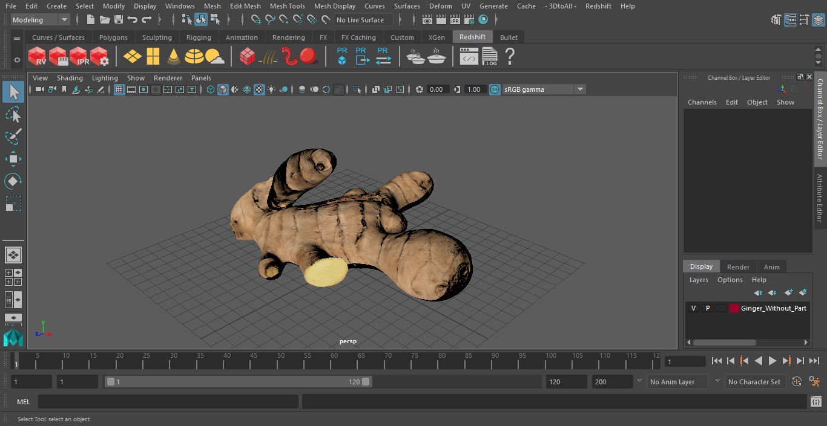The width and height of the screenshot is (827, 426).
Task: Toggle playback P box on Ginger layer
Action: (x=707, y=308)
